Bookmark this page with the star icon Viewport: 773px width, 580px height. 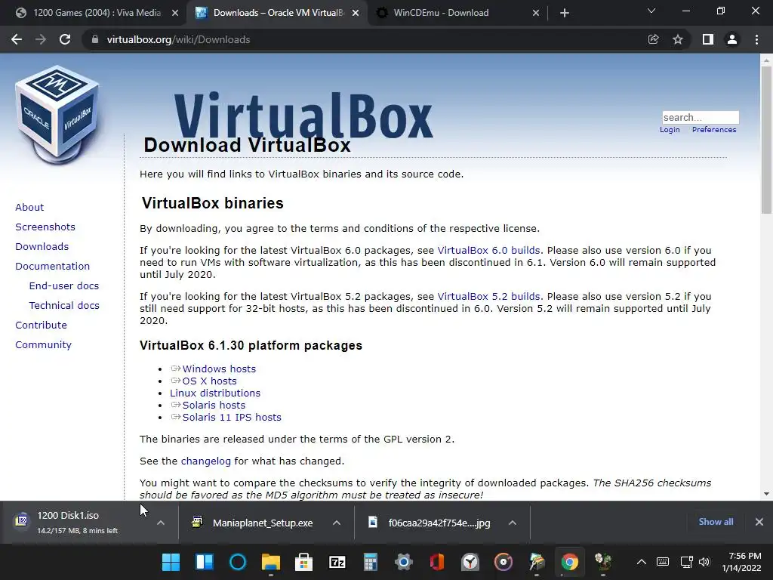pos(678,39)
